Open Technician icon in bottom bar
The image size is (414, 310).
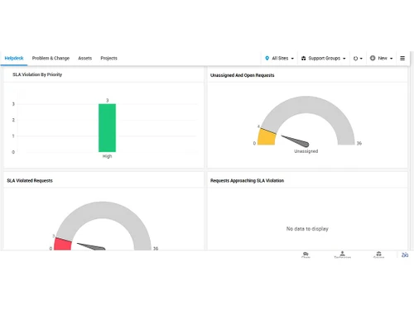coord(343,255)
